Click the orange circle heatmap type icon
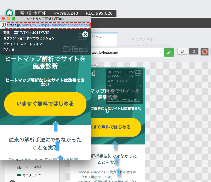Screen dimensions: 211x182 click(204, 52)
